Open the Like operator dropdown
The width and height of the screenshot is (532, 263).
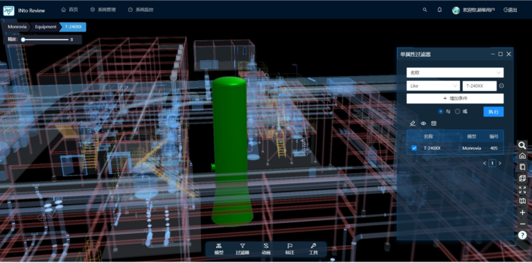pos(433,86)
